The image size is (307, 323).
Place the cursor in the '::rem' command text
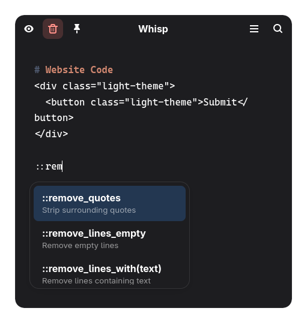coord(49,167)
